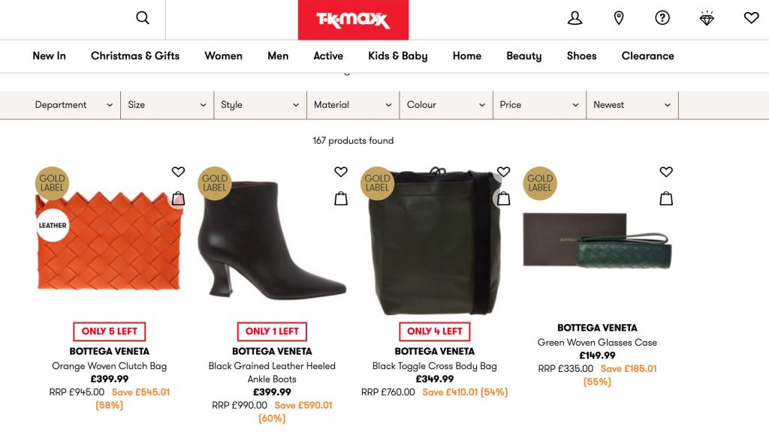Viewport: 769px width, 432px height.
Task: Open the store locator pin icon
Action: tap(619, 18)
